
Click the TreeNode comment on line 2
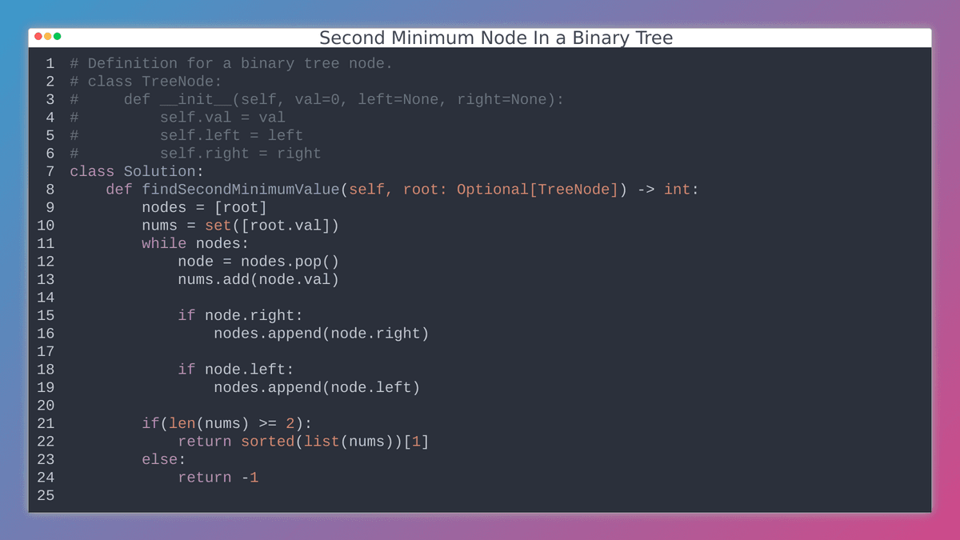click(x=146, y=81)
